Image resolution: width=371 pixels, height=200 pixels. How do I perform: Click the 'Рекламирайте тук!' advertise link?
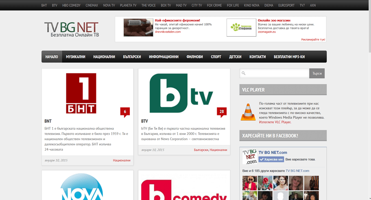313,39
